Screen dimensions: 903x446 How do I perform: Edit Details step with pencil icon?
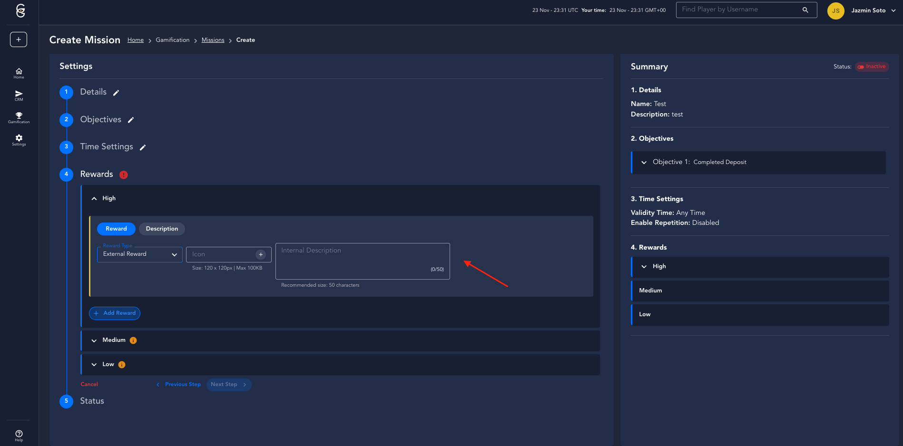click(116, 93)
